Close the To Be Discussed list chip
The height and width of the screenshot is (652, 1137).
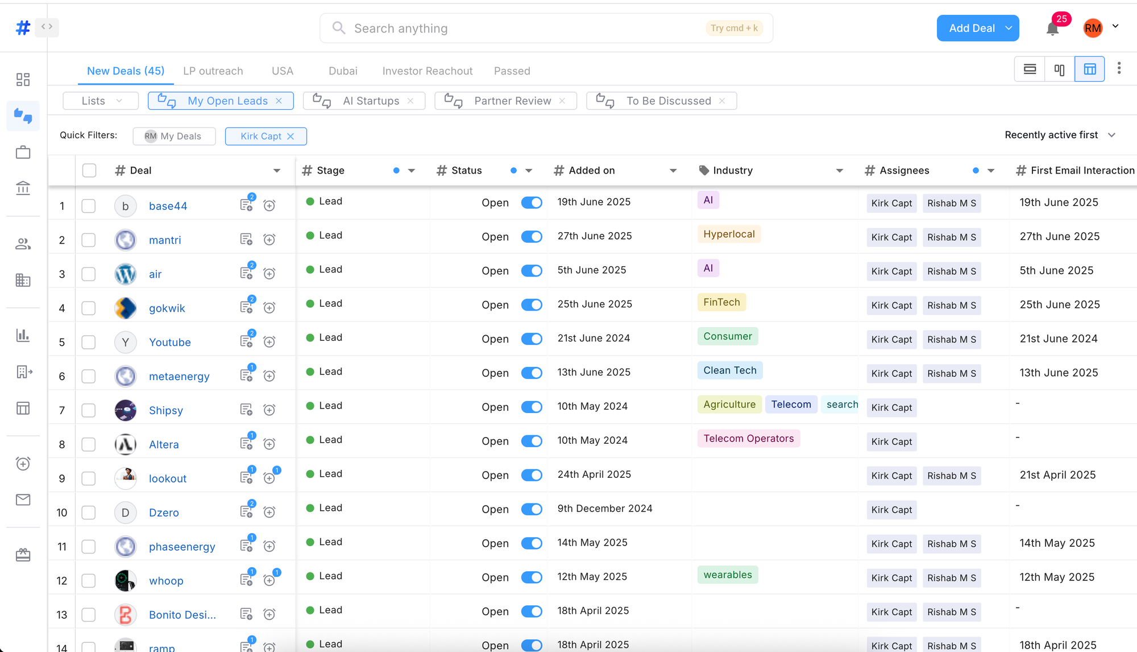click(x=722, y=101)
